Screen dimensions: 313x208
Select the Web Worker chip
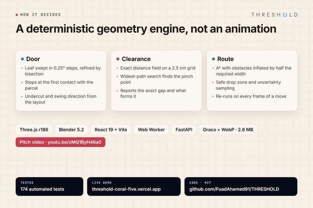[x=151, y=130]
